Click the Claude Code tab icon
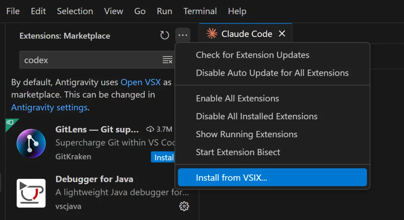 (x=212, y=34)
